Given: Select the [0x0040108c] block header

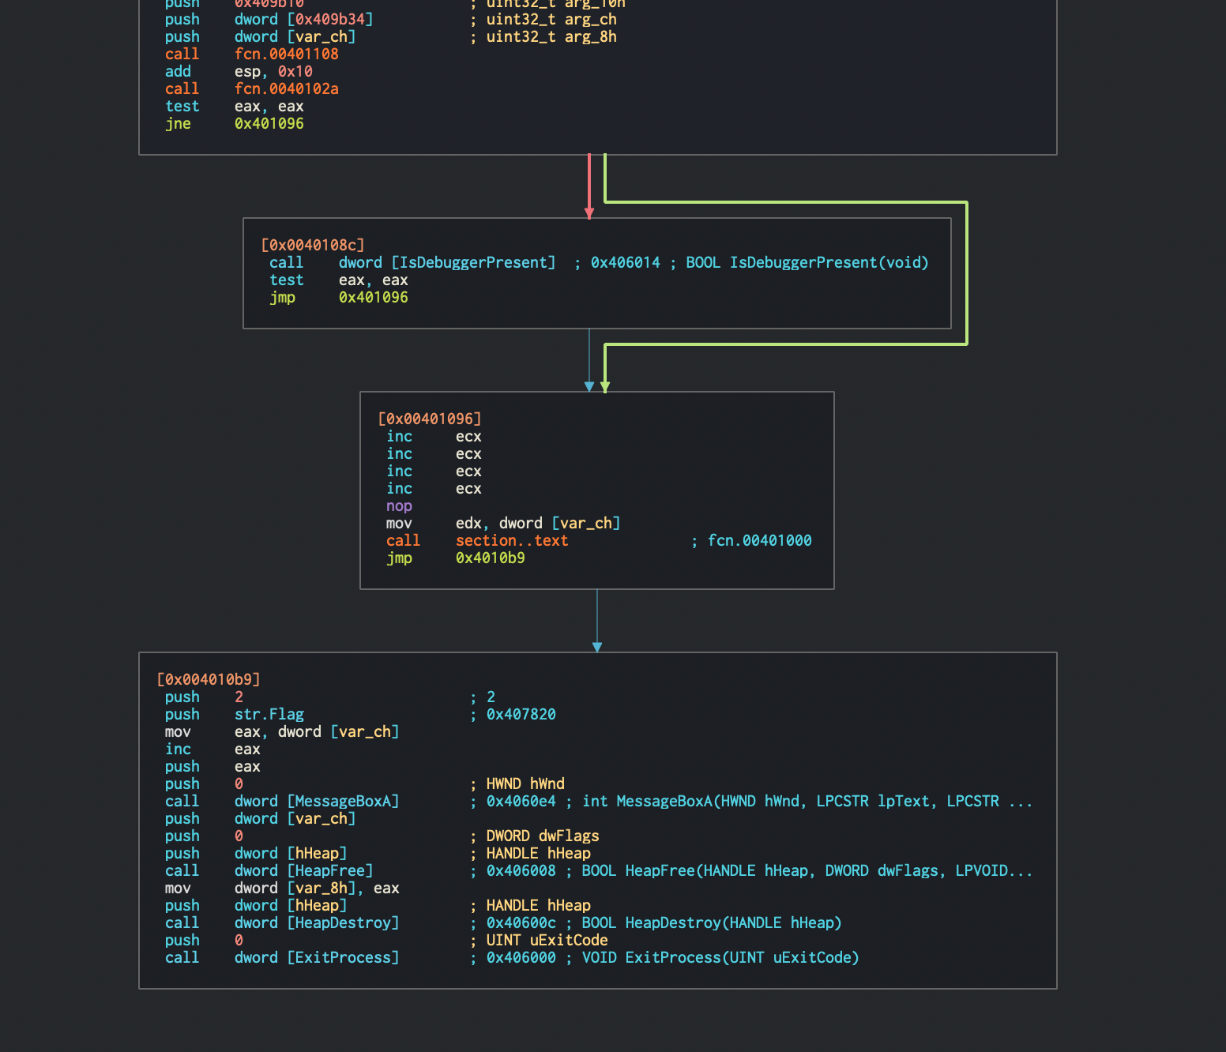Looking at the screenshot, I should [x=312, y=246].
